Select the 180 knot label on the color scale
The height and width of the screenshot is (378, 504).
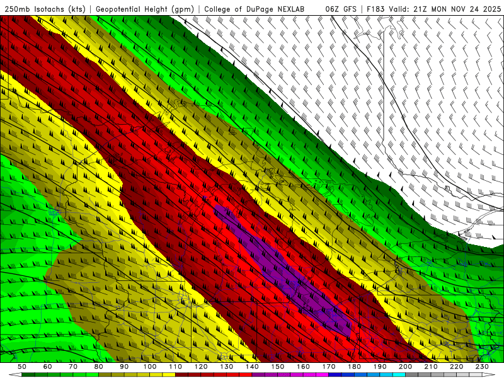(x=354, y=367)
